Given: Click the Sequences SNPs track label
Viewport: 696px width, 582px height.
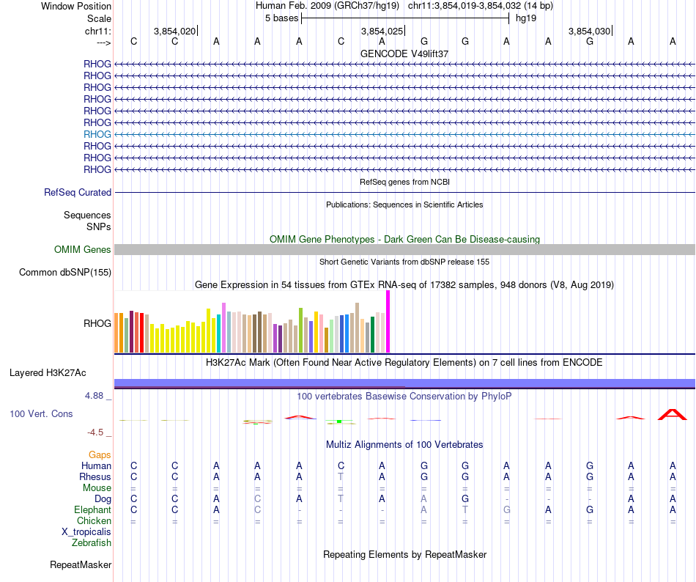Looking at the screenshot, I should [87, 221].
